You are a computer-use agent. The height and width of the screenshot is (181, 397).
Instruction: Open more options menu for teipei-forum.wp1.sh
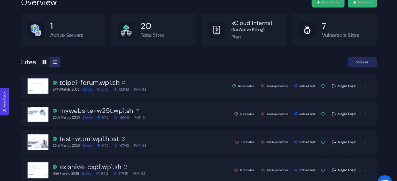365,86
